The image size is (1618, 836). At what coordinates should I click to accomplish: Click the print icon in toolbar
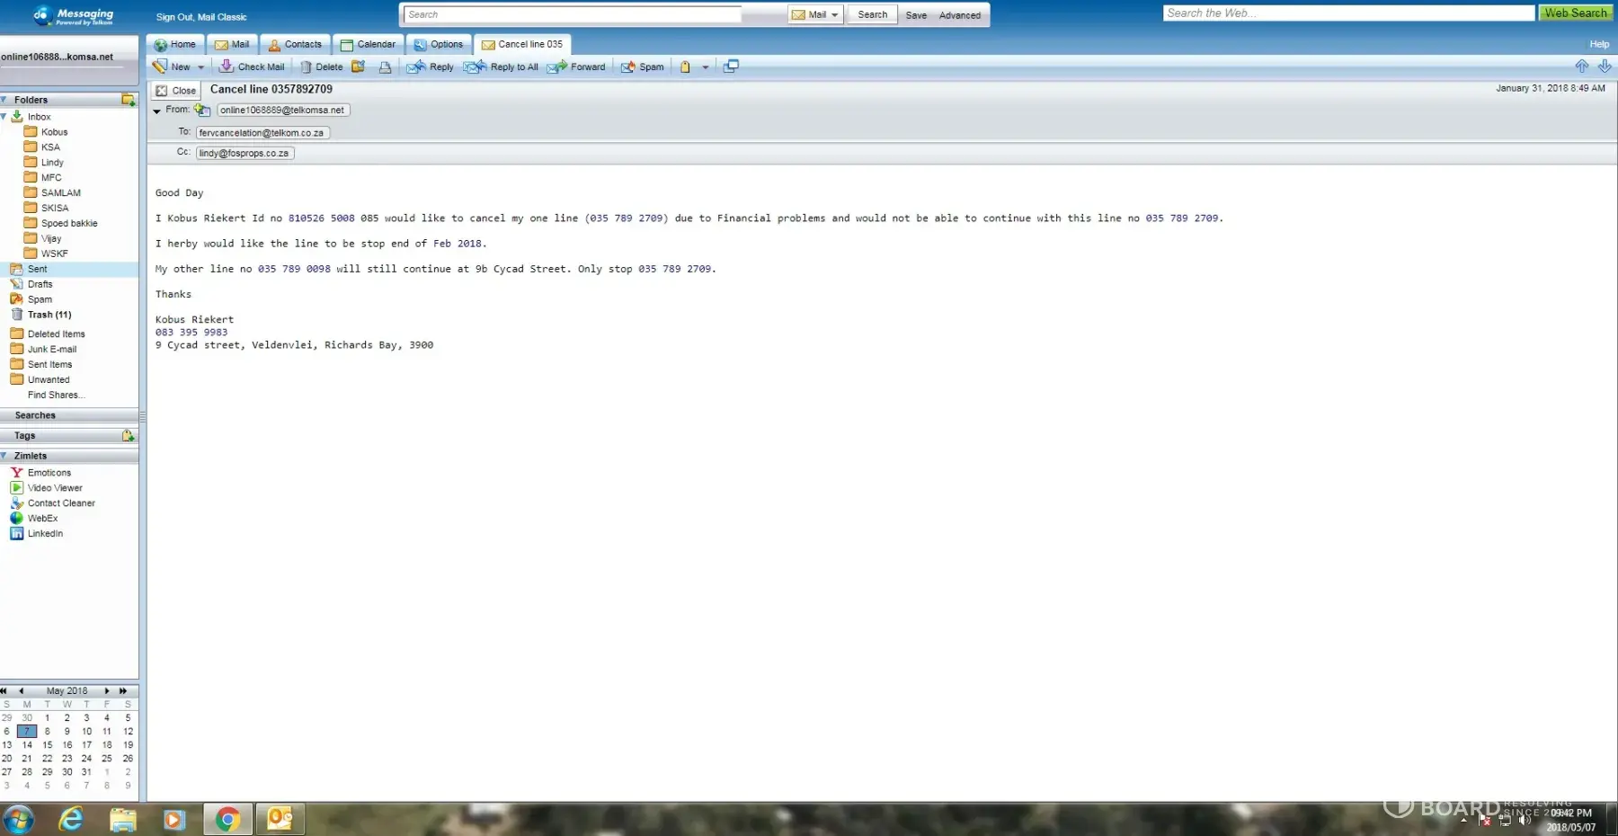click(385, 67)
